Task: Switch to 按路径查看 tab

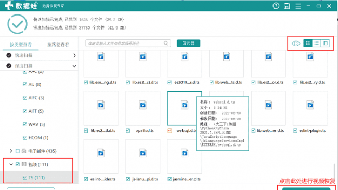Action: click(58, 45)
